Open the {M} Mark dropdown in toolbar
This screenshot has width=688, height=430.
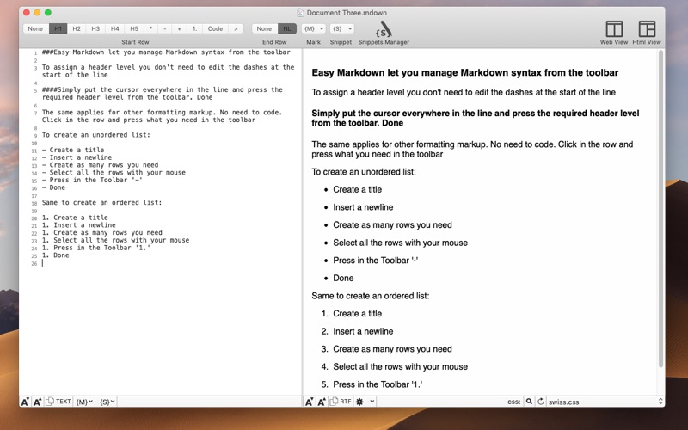pyautogui.click(x=313, y=28)
